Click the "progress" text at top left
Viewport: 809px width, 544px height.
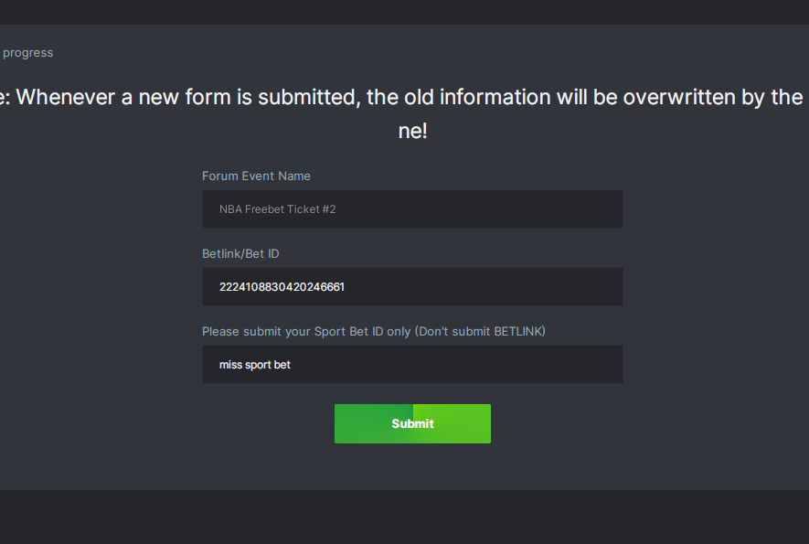(x=27, y=53)
